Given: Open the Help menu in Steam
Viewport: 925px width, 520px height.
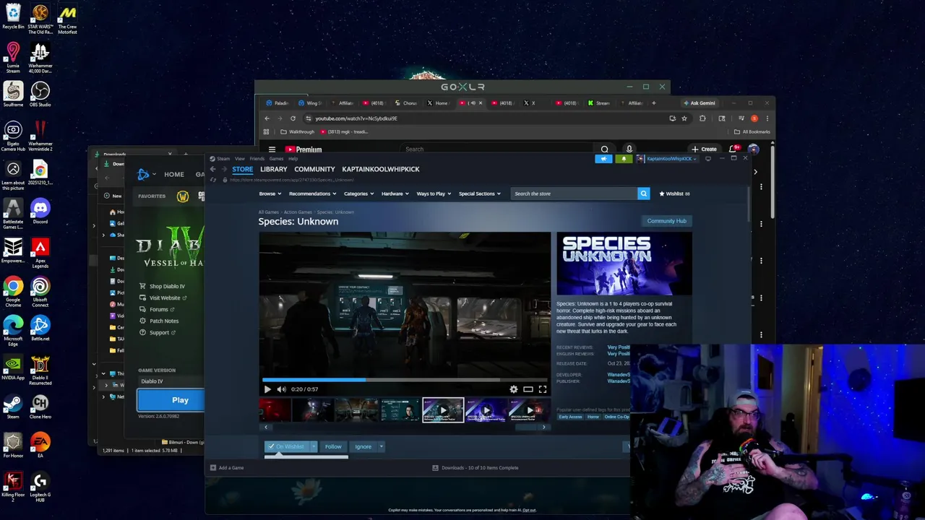Looking at the screenshot, I should (293, 159).
